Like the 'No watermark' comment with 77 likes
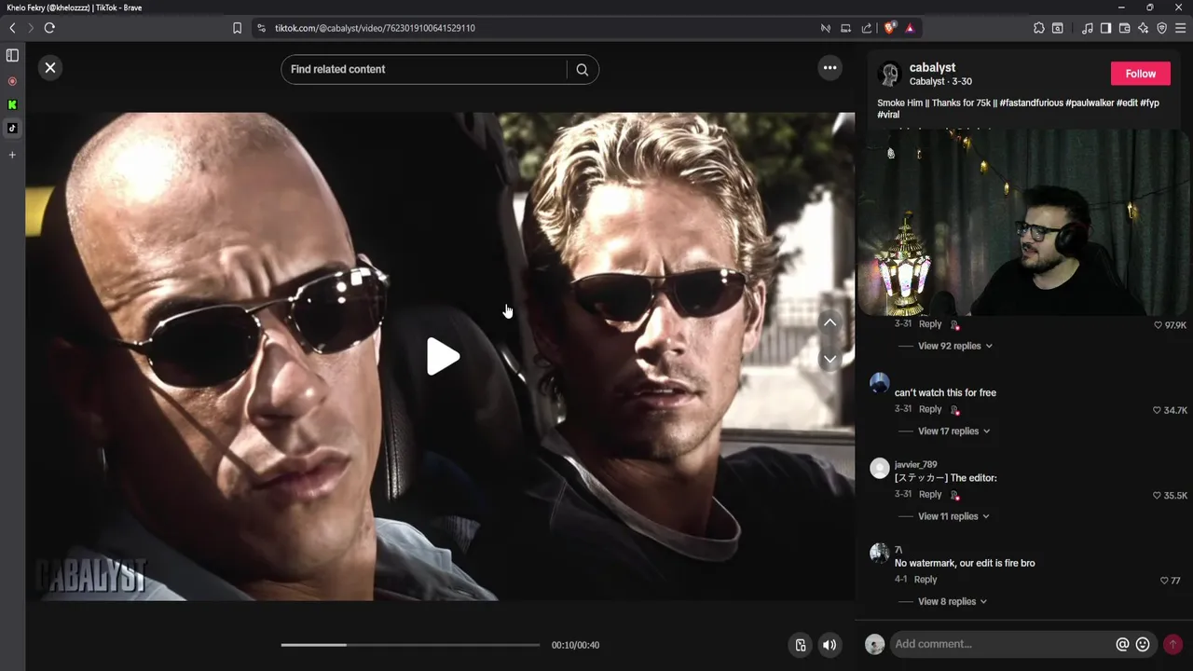 pyautogui.click(x=1164, y=581)
